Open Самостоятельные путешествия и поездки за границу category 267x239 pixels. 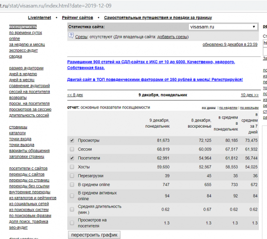[158, 18]
